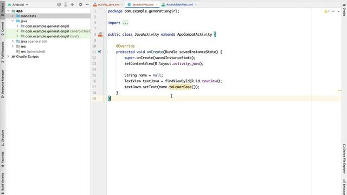Select the JavaActivity.java editor tab
The image size is (347, 195).
coord(143,4)
